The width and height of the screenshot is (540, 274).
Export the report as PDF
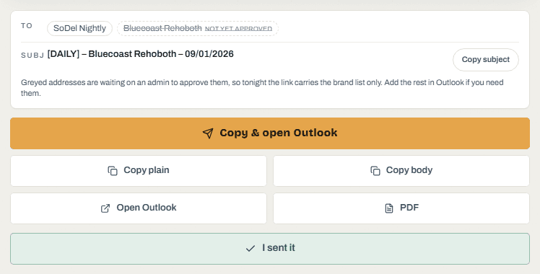click(401, 208)
